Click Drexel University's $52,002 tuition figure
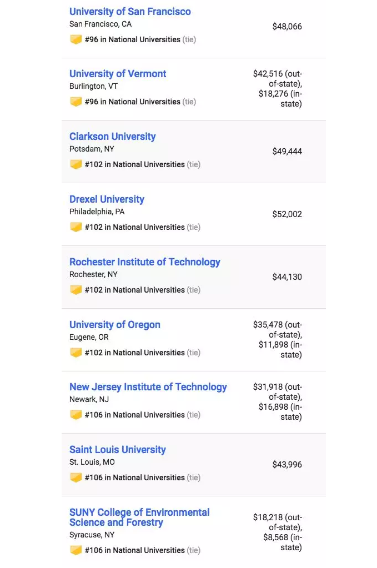 (287, 214)
